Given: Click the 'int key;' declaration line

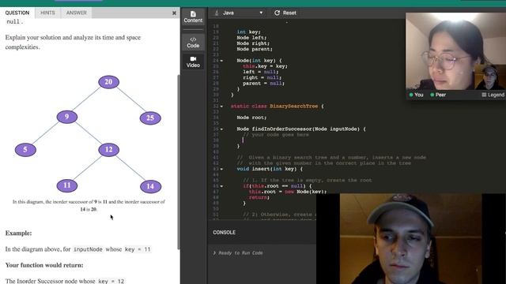Looking at the screenshot, I should (248, 32).
